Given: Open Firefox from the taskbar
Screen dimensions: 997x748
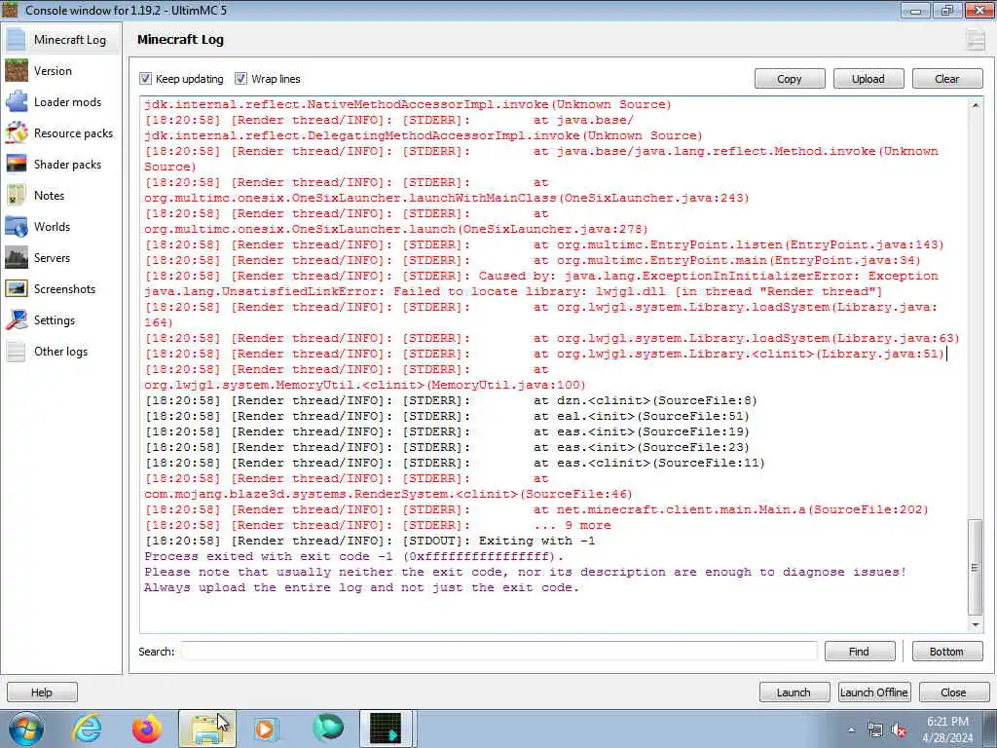Looking at the screenshot, I should pos(147,729).
